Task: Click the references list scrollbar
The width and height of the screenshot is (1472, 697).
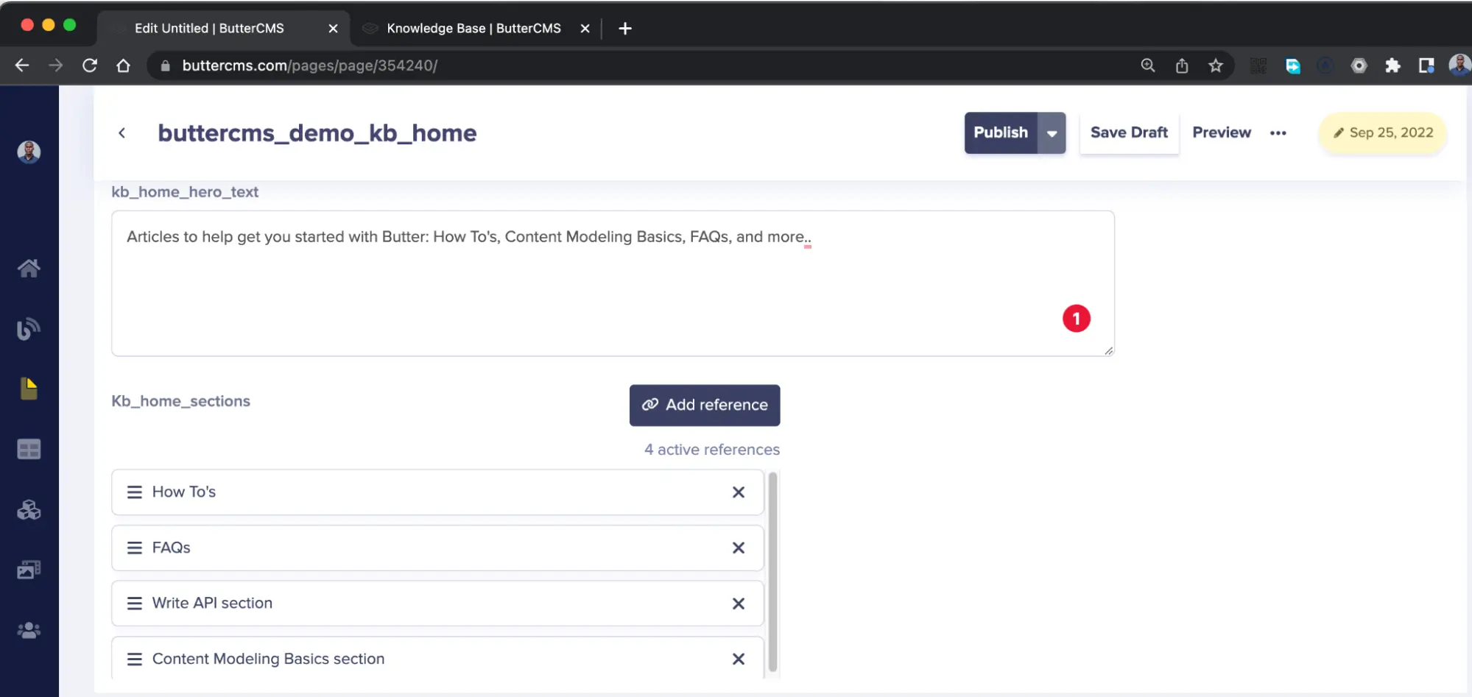Action: [772, 573]
